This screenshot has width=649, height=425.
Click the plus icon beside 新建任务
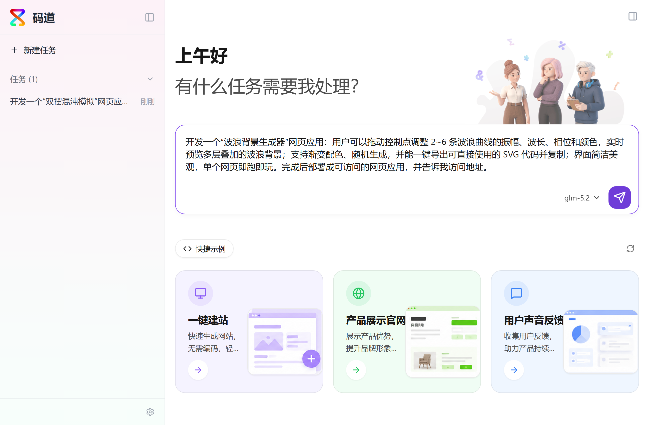[x=14, y=50]
